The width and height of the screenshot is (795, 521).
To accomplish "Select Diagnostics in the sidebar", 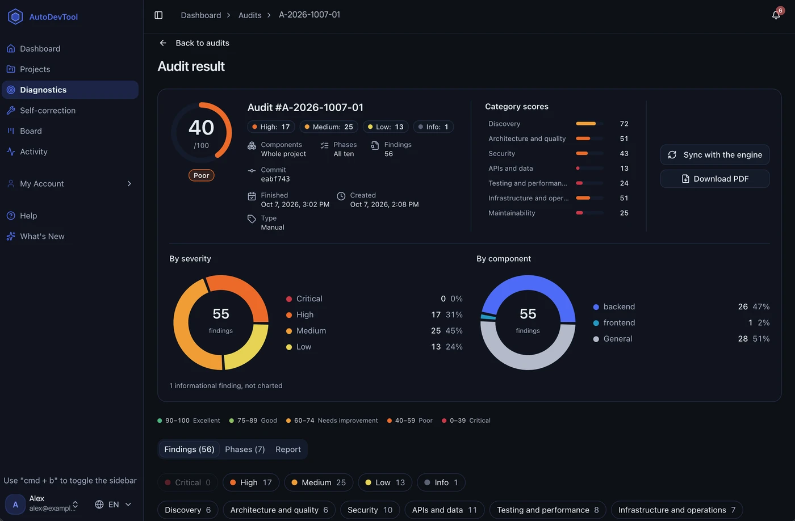I will (70, 90).
